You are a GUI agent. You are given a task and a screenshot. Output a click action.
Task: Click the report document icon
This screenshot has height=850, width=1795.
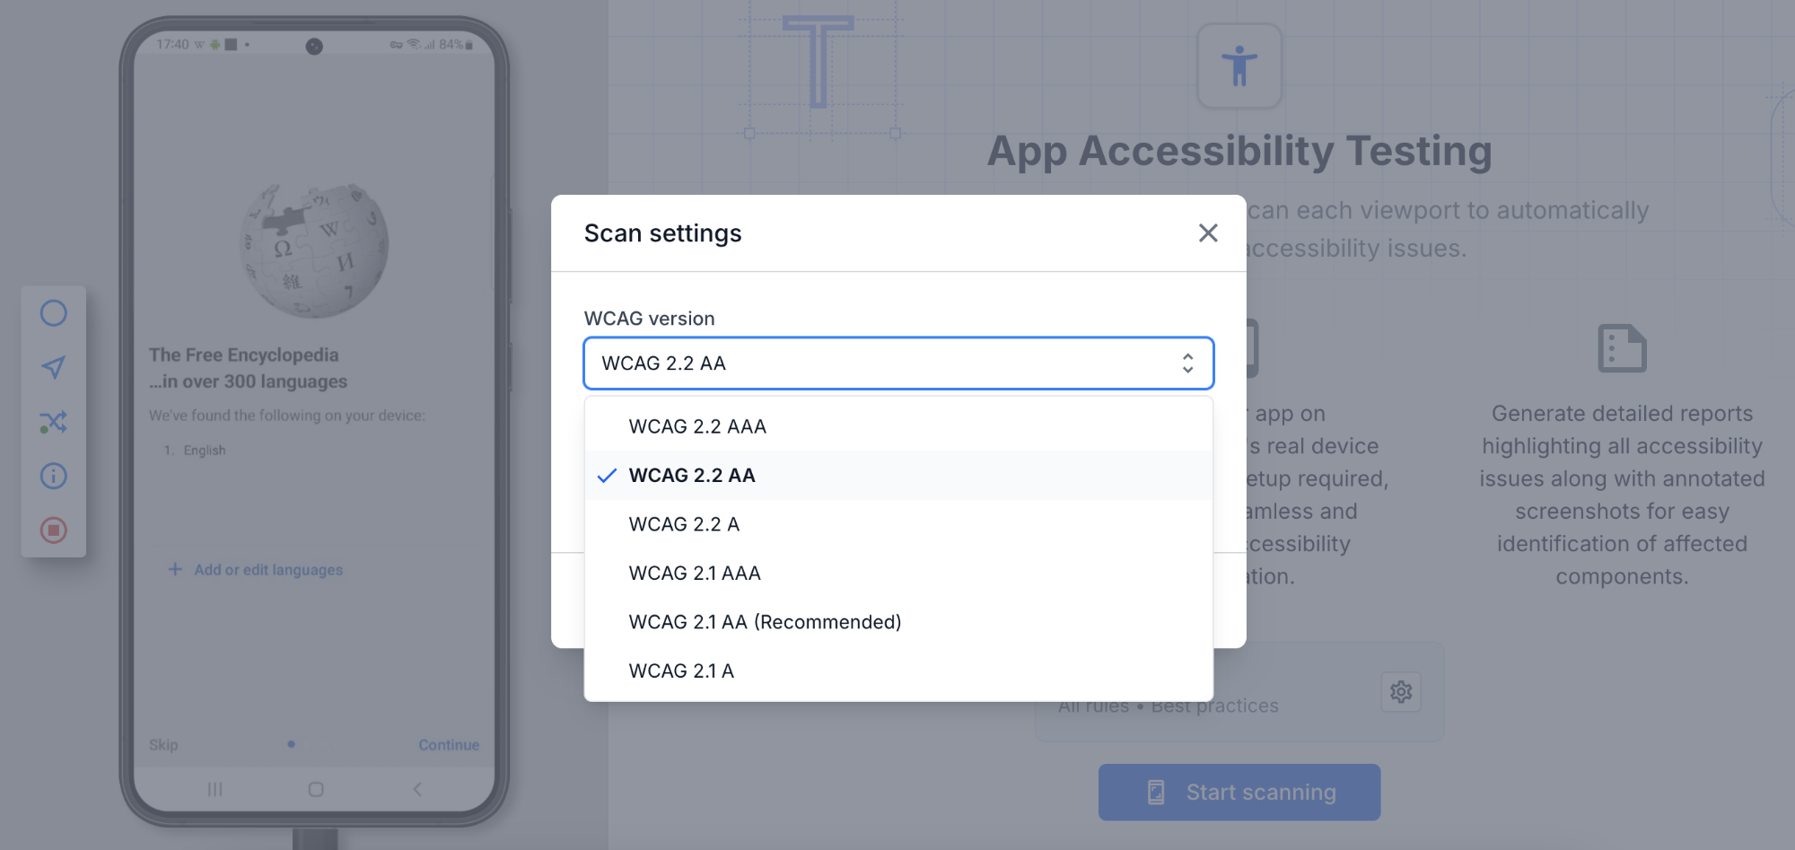click(1622, 348)
